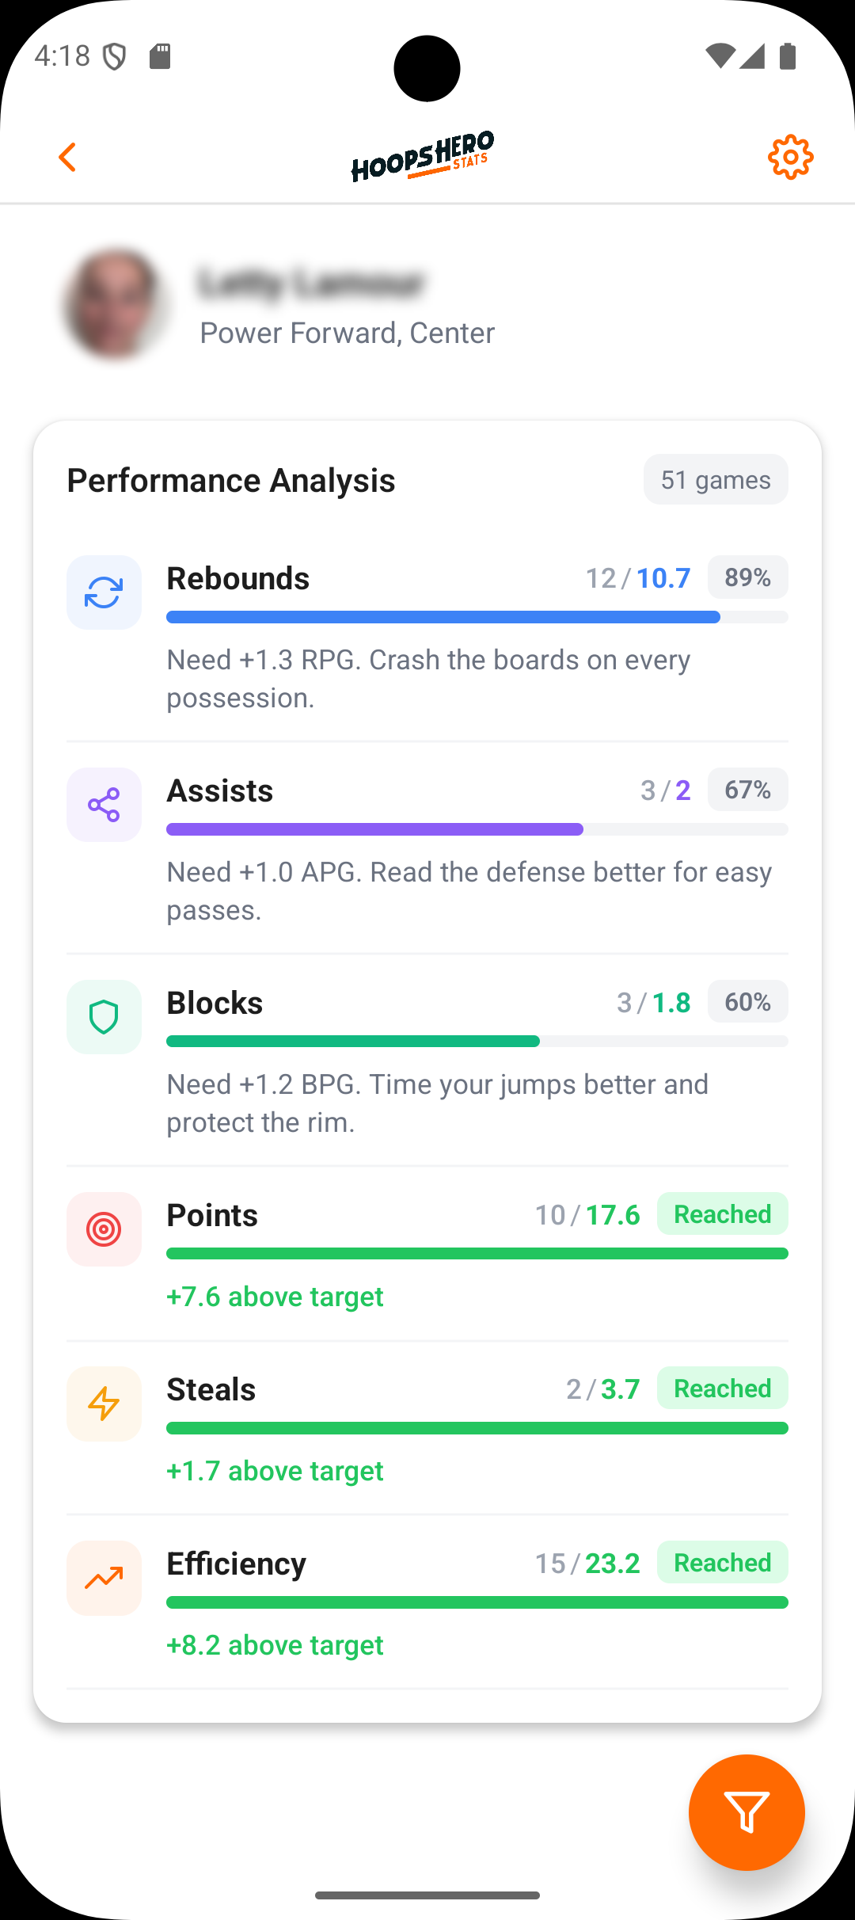Select the Blocks shield icon
Viewport: 855px width, 1920px height.
(x=103, y=1016)
